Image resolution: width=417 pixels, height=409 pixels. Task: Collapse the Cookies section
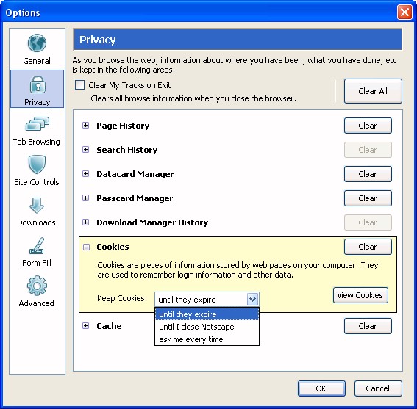(86, 247)
